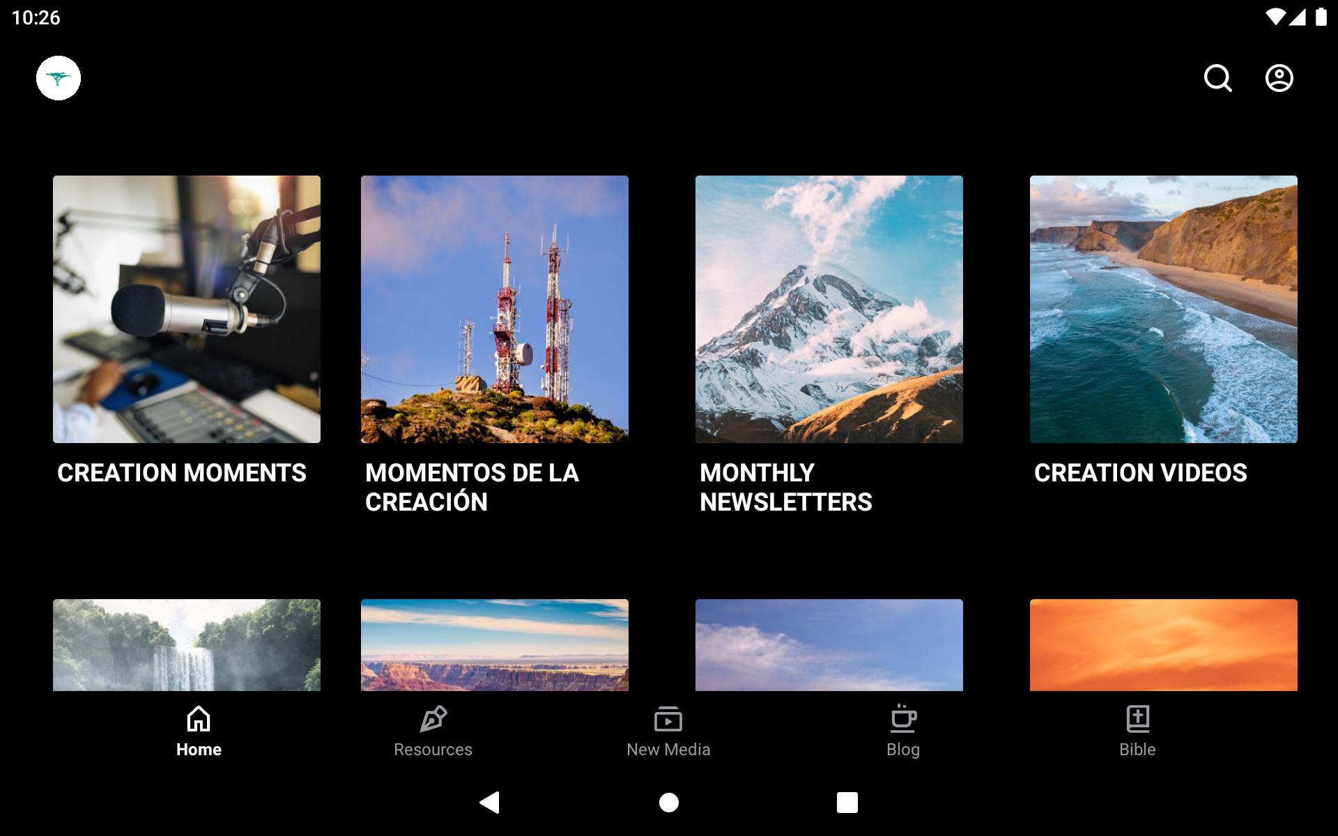The image size is (1338, 836).
Task: Open the coastal beach Creation Videos thumbnail
Action: (1164, 309)
